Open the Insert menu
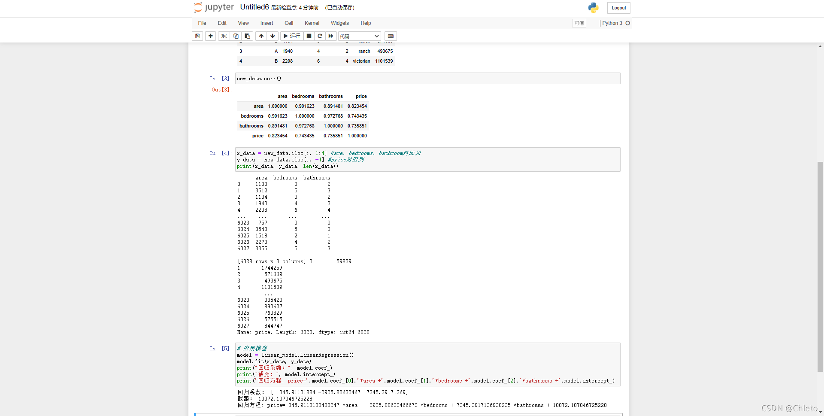The width and height of the screenshot is (824, 416). [x=267, y=23]
